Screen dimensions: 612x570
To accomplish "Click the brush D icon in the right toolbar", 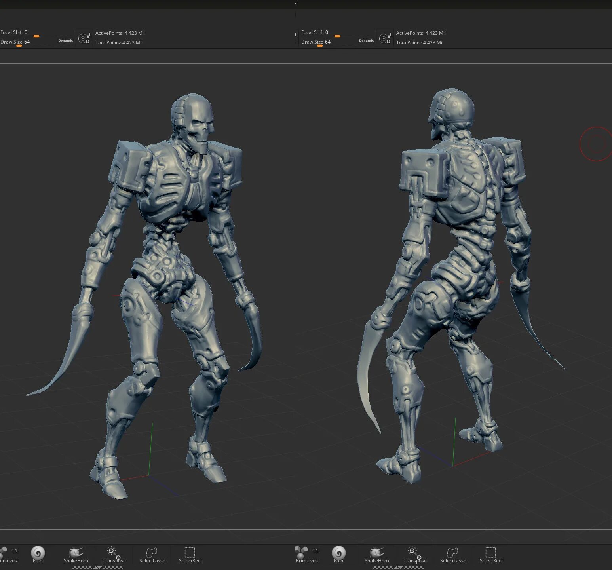I will coord(385,38).
